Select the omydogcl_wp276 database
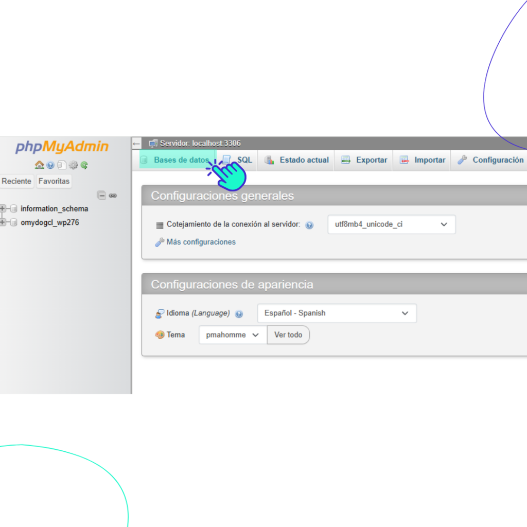 pos(50,222)
